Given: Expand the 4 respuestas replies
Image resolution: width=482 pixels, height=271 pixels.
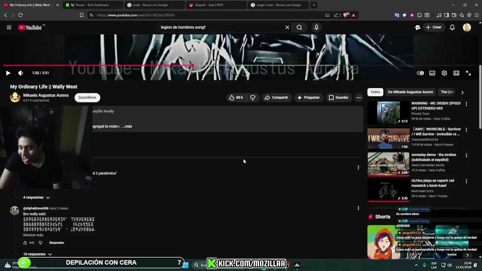Looking at the screenshot, I should pyautogui.click(x=36, y=197).
